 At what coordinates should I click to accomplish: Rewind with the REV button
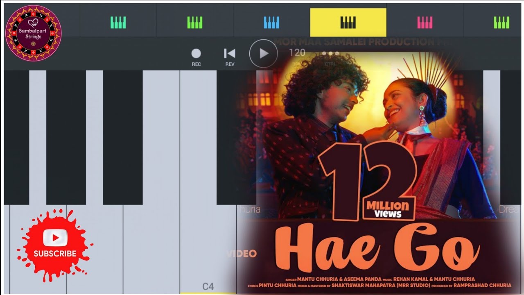click(x=230, y=57)
